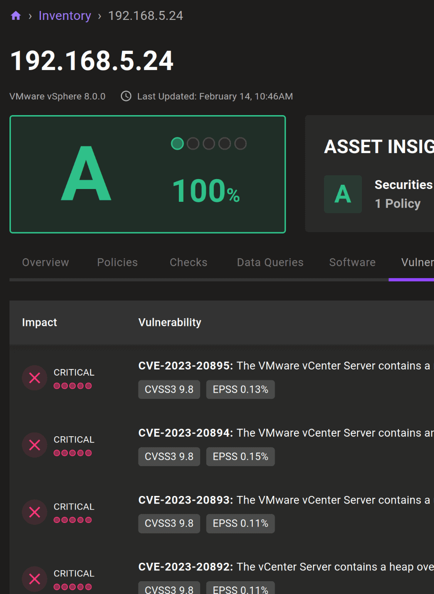Image resolution: width=434 pixels, height=594 pixels.
Task: Click the Impact column header
Action: point(39,322)
